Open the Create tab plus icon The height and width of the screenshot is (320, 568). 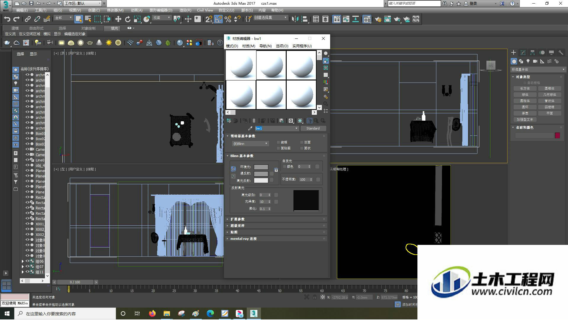point(514,52)
